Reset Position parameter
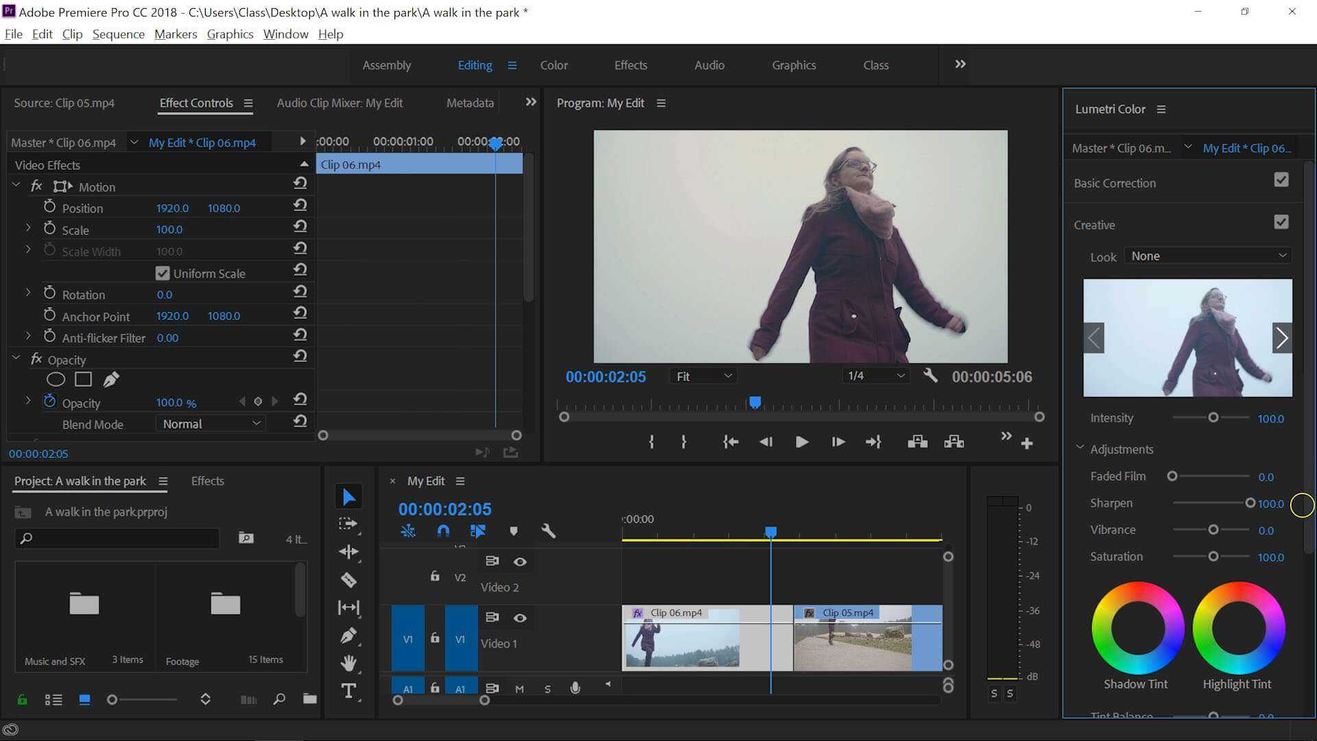The height and width of the screenshot is (741, 1317). pos(300,205)
